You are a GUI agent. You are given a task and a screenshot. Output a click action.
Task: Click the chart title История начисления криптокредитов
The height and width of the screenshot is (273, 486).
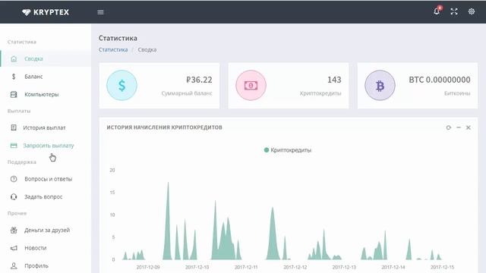coord(164,127)
